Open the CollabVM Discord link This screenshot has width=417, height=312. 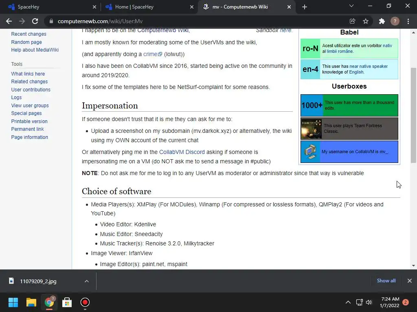pyautogui.click(x=182, y=152)
